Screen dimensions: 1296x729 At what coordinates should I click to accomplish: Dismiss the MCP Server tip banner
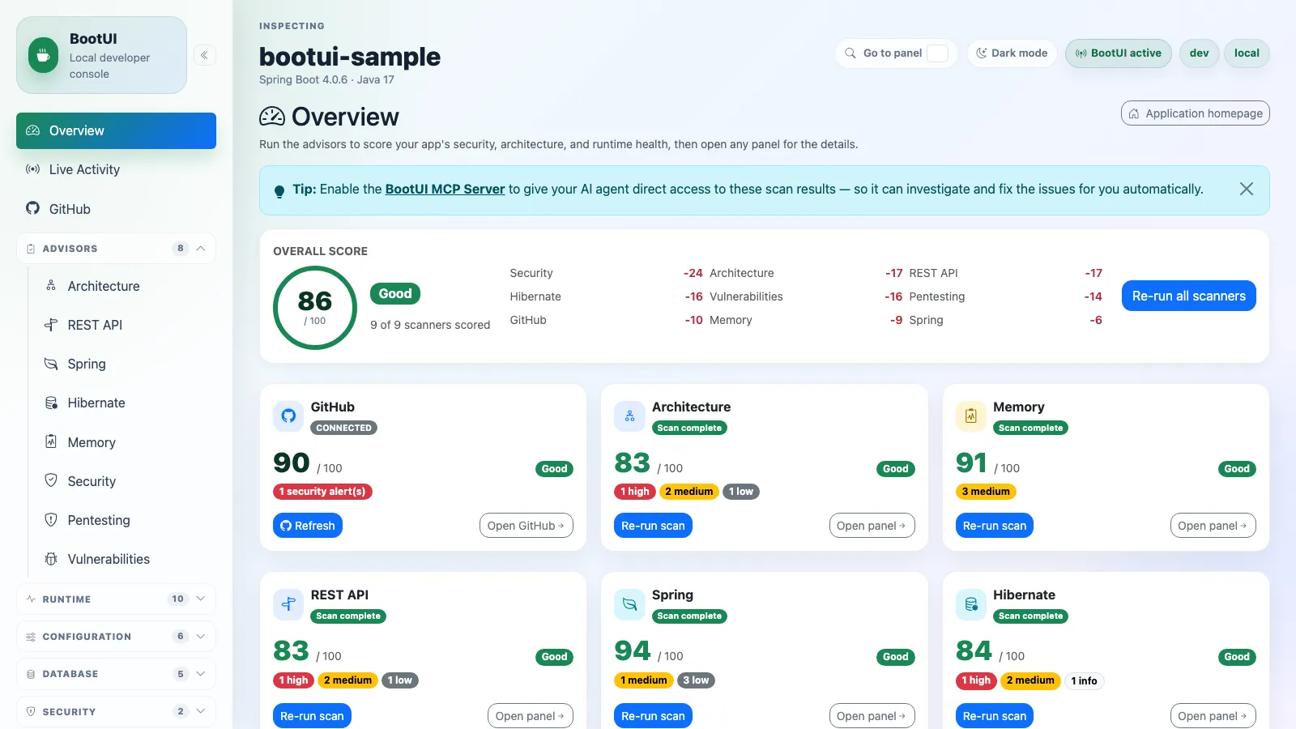pyautogui.click(x=1246, y=189)
